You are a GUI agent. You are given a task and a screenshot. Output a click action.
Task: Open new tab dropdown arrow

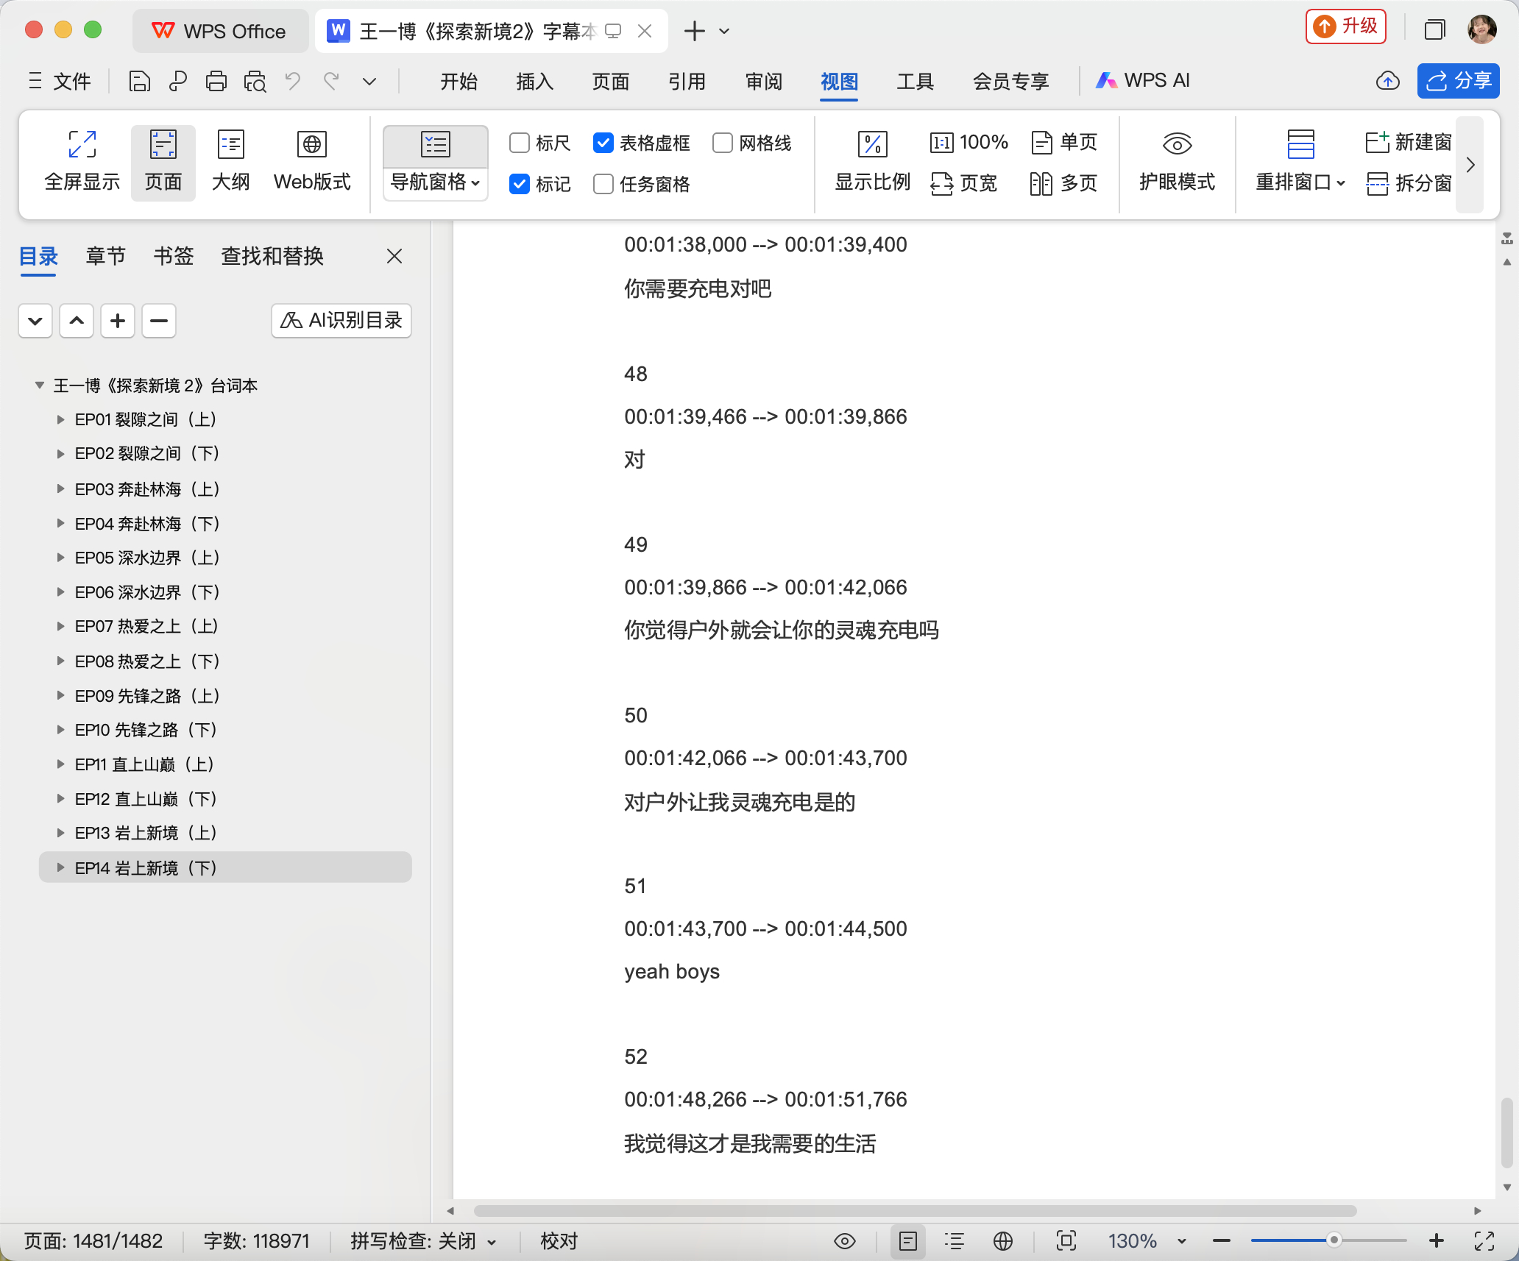(724, 31)
